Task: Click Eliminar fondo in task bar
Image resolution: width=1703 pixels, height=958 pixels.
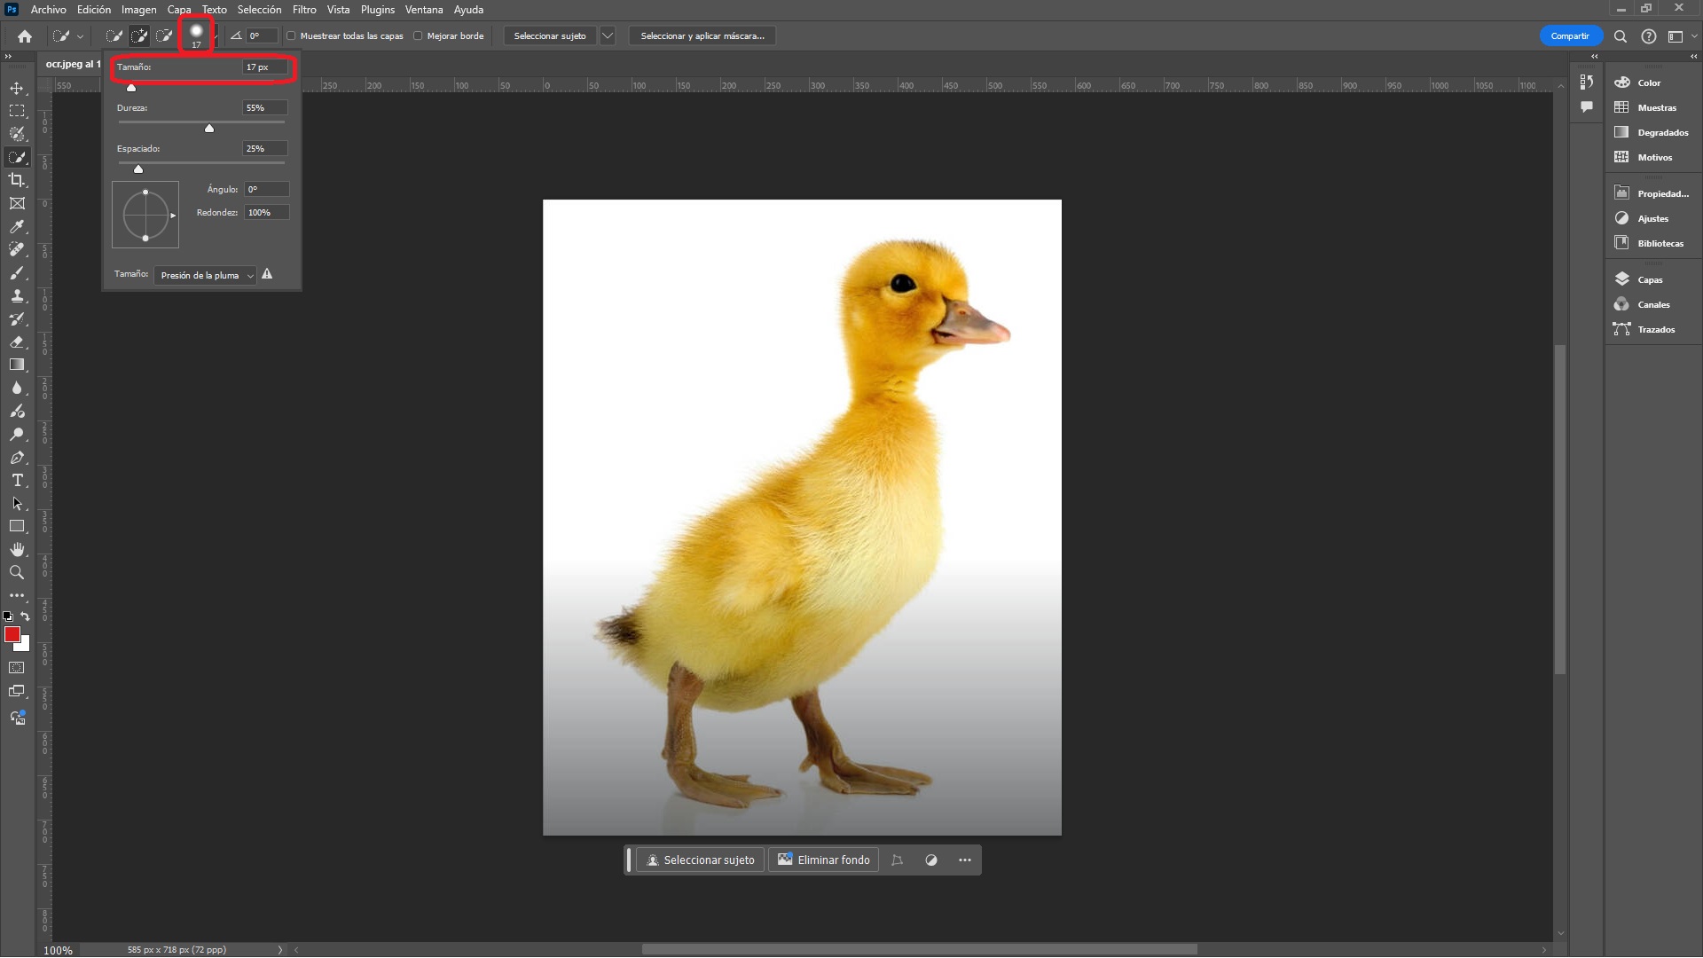Action: pyautogui.click(x=824, y=860)
